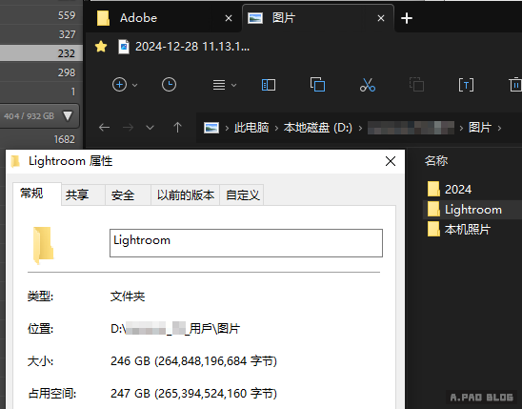Click the New item plus icon in toolbar
The image size is (522, 409).
[x=119, y=85]
